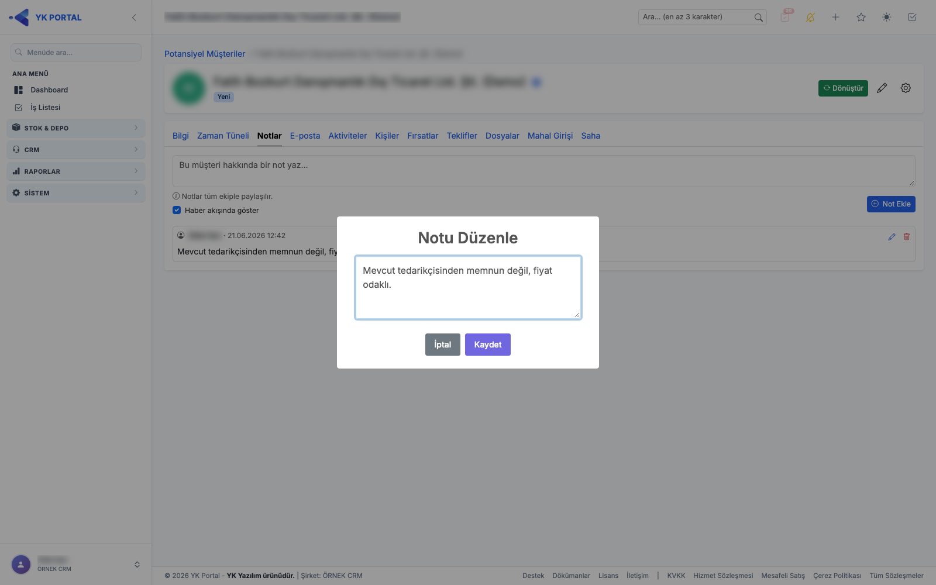Expand the RAPORLAR menu section
Viewport: 936px width, 585px height.
[x=76, y=171]
